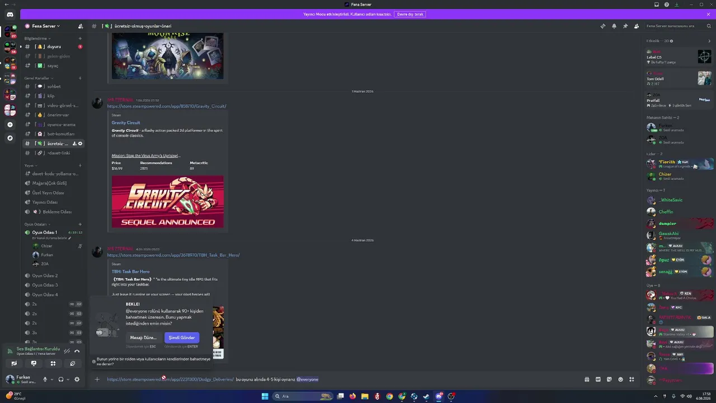
Task: Open the duyuru channel
Action: pos(54,46)
